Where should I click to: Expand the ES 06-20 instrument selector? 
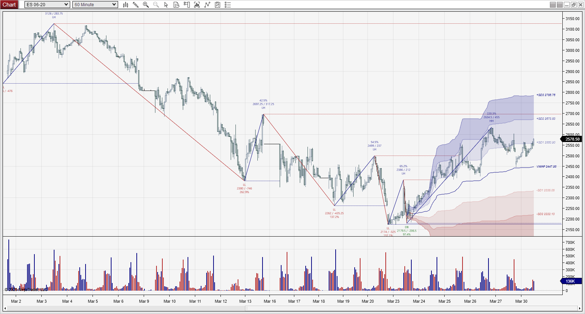click(x=47, y=5)
